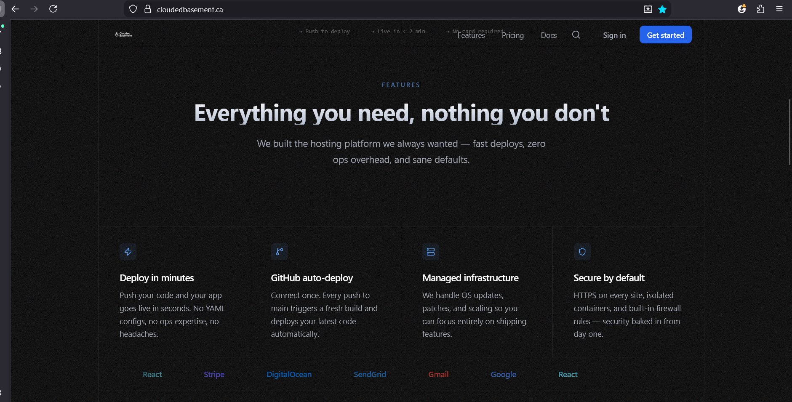
Task: Open the browser hamburger menu
Action: (x=779, y=9)
